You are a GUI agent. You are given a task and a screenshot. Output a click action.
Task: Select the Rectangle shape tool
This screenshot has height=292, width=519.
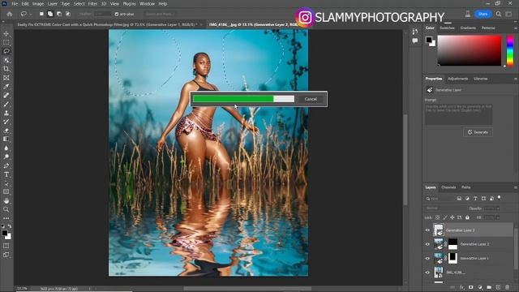click(x=6, y=191)
